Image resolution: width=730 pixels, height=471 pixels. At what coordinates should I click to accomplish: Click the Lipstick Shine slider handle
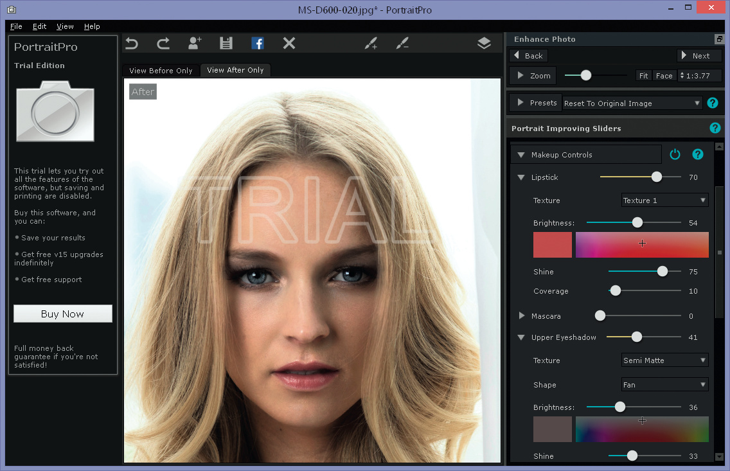pyautogui.click(x=662, y=272)
